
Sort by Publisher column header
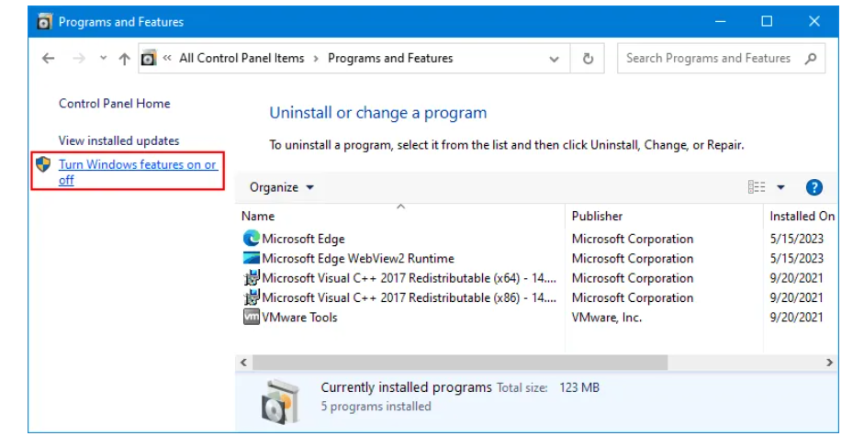click(x=597, y=216)
